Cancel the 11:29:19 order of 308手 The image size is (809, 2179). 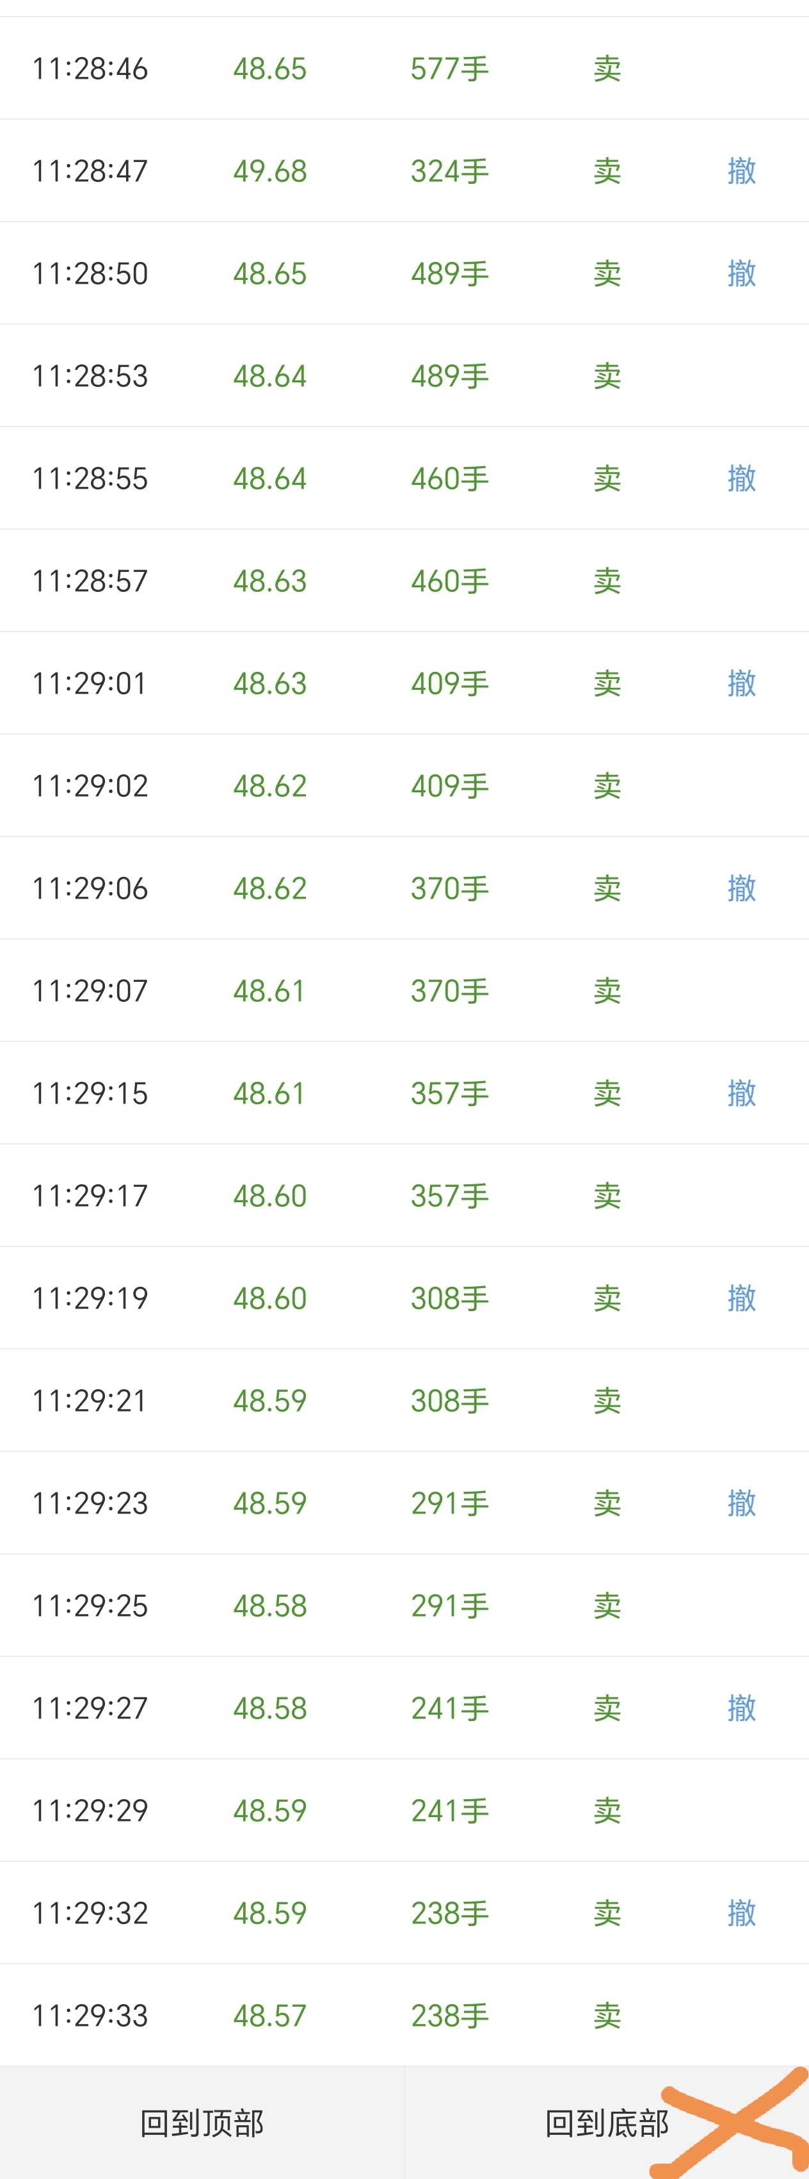point(741,1298)
